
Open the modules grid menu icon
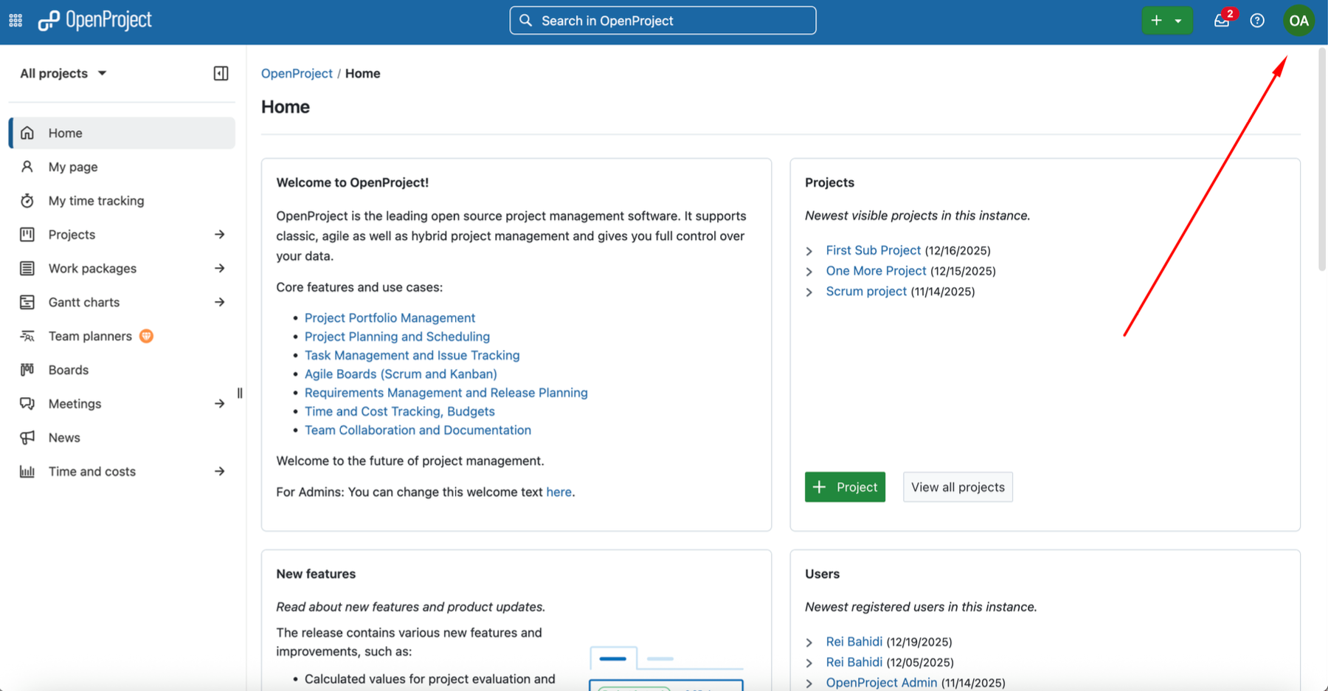click(15, 21)
